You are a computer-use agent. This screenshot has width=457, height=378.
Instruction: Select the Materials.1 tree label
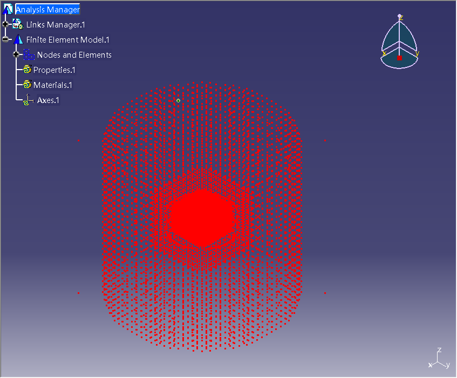(x=52, y=85)
